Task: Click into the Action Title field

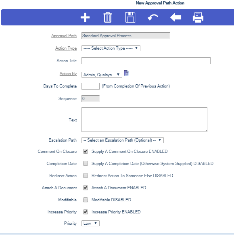Action: 146,61
